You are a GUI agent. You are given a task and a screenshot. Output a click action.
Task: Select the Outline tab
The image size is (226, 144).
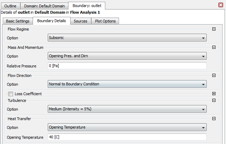point(10,6)
